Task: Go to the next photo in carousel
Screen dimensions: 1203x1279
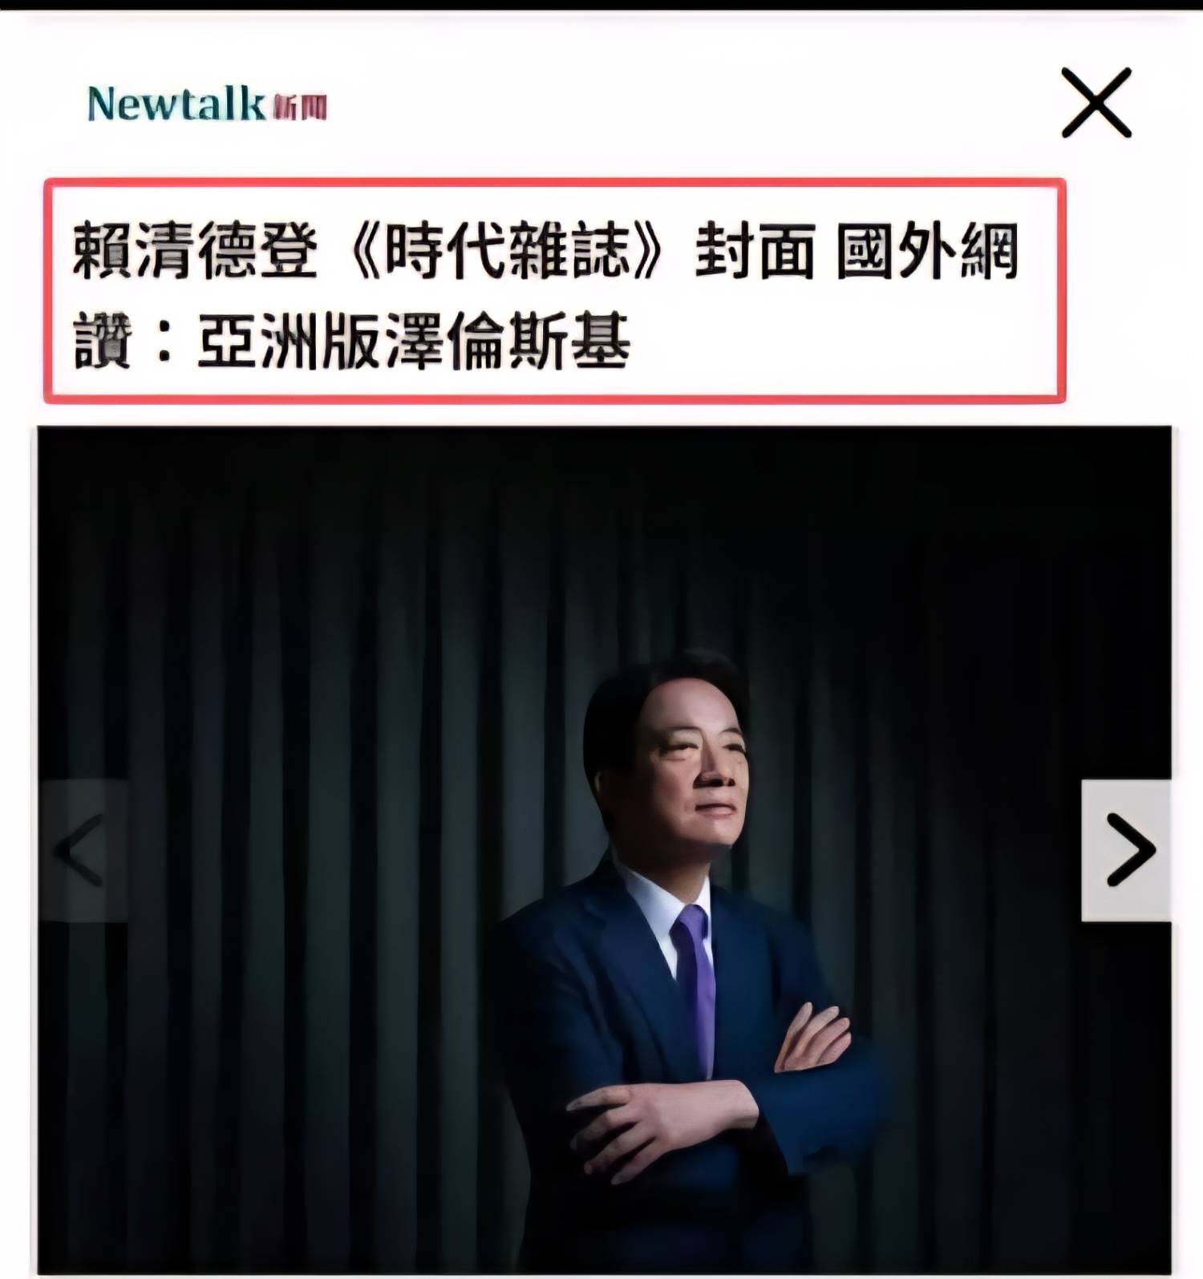Action: coord(1126,850)
